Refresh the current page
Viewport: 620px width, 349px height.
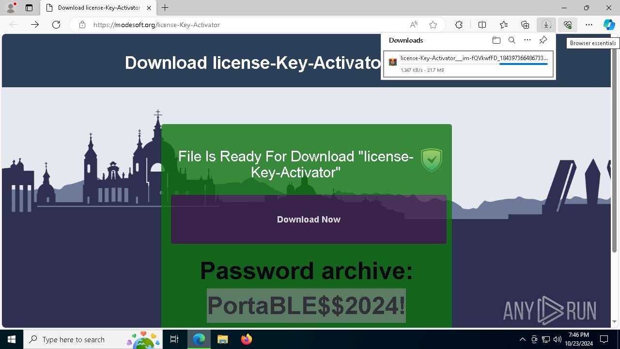click(56, 25)
